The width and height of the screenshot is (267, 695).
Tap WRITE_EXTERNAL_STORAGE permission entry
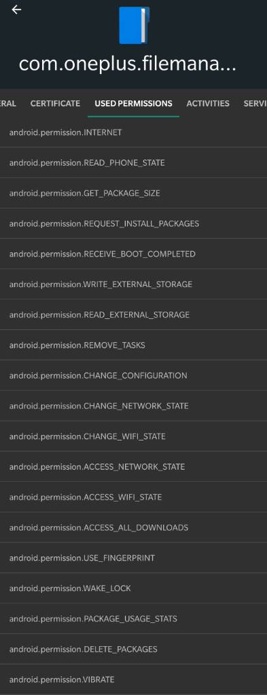point(133,284)
